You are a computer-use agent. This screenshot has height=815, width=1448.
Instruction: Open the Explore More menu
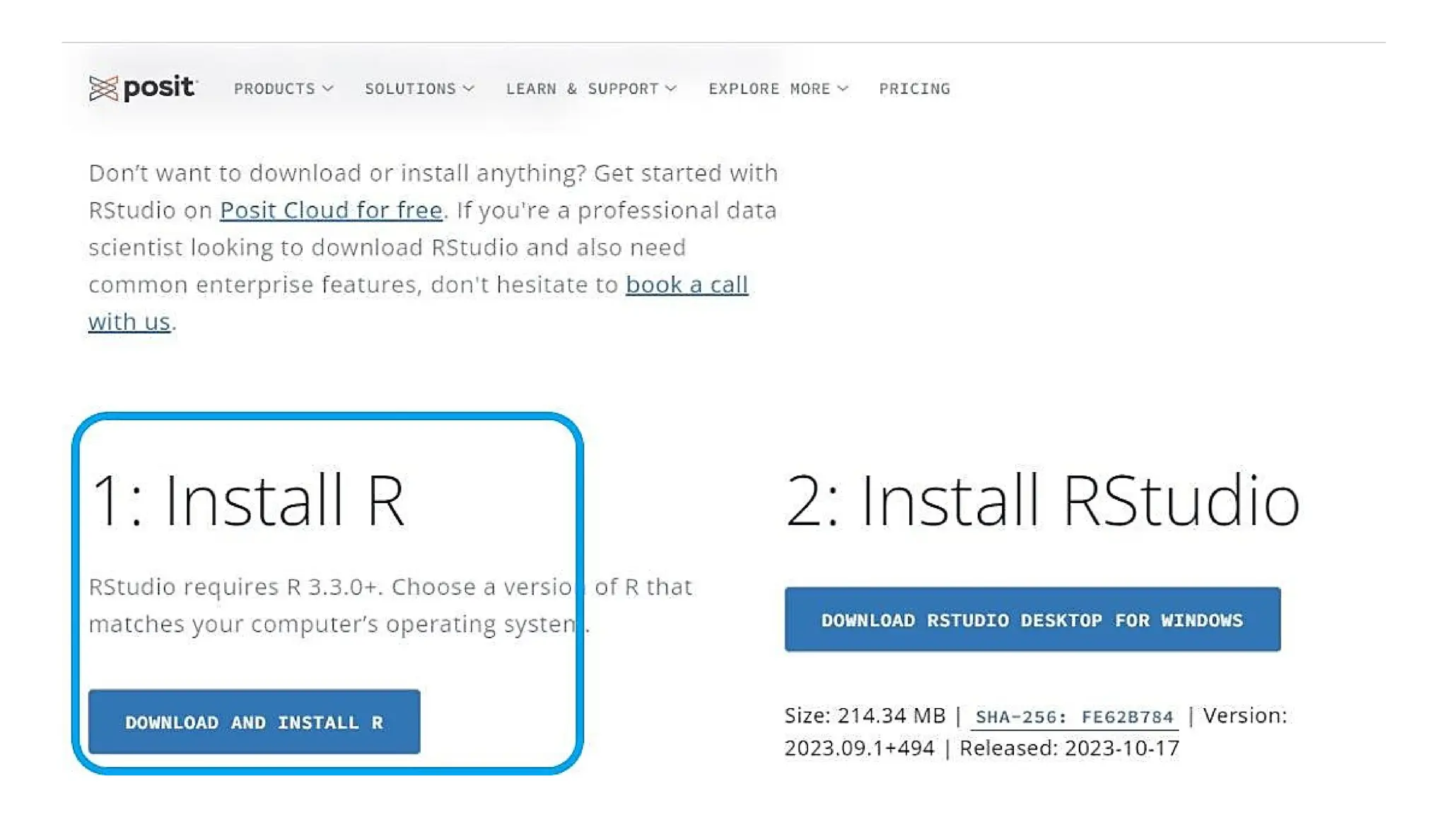coord(769,88)
